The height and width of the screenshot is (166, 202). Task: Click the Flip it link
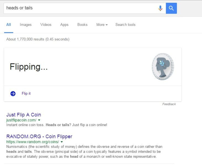pos(26,93)
